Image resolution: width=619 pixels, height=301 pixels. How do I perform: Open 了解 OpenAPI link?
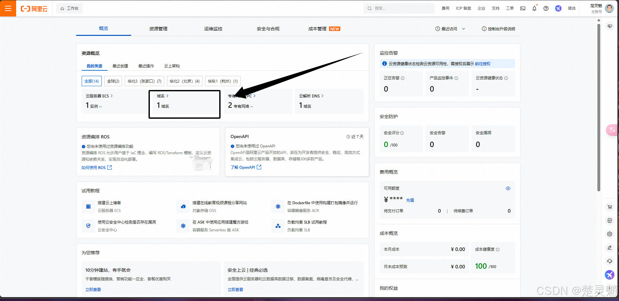pos(246,167)
